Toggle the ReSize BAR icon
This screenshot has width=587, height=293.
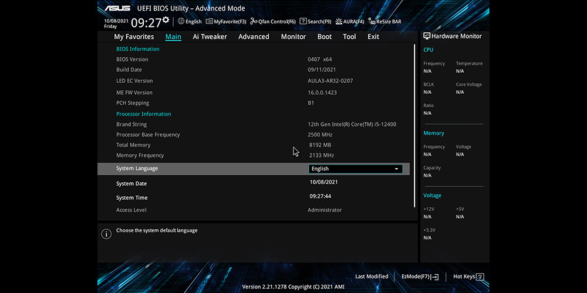pyautogui.click(x=372, y=21)
